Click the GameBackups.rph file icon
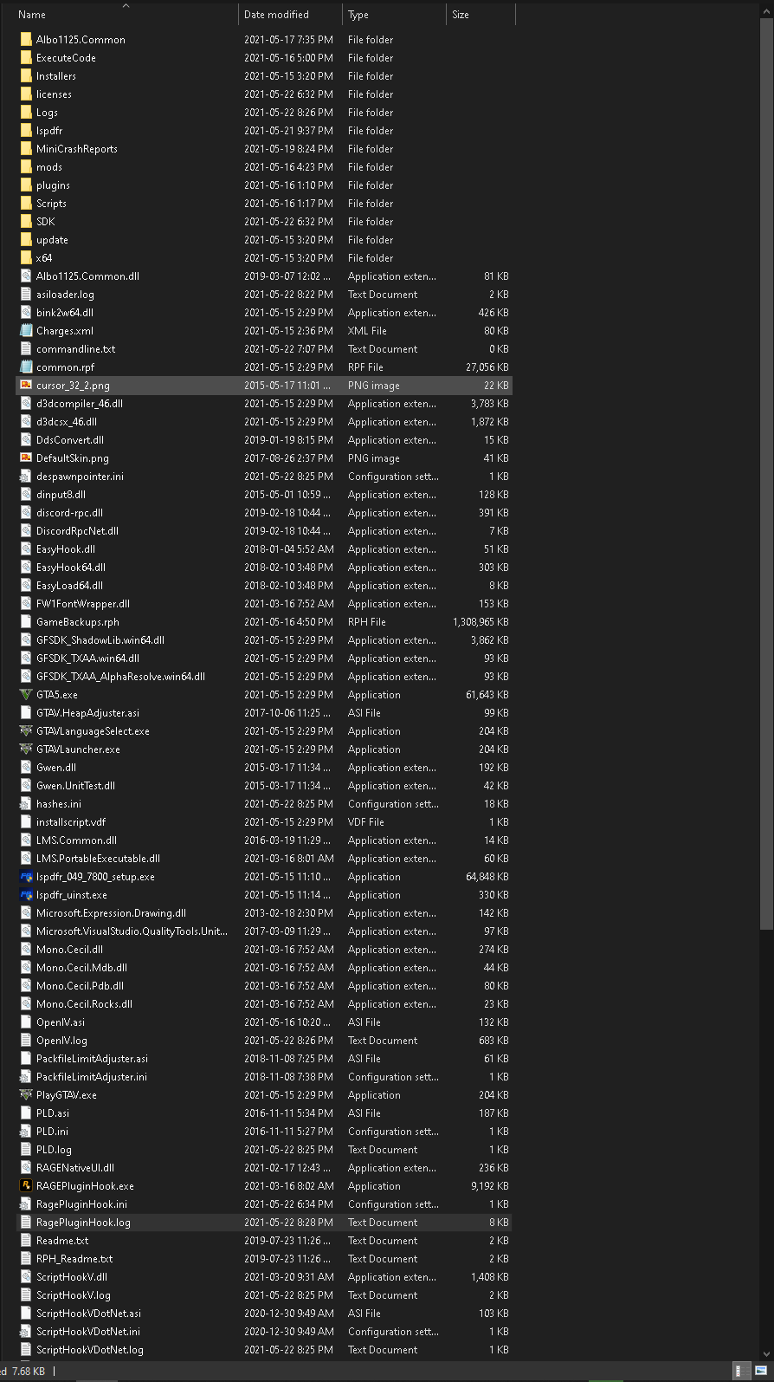 pyautogui.click(x=26, y=622)
